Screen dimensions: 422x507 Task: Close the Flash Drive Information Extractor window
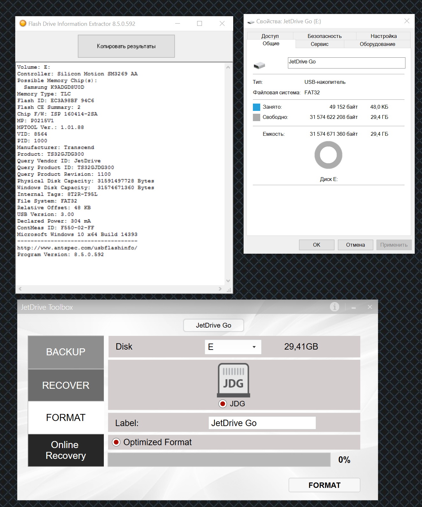tap(222, 24)
